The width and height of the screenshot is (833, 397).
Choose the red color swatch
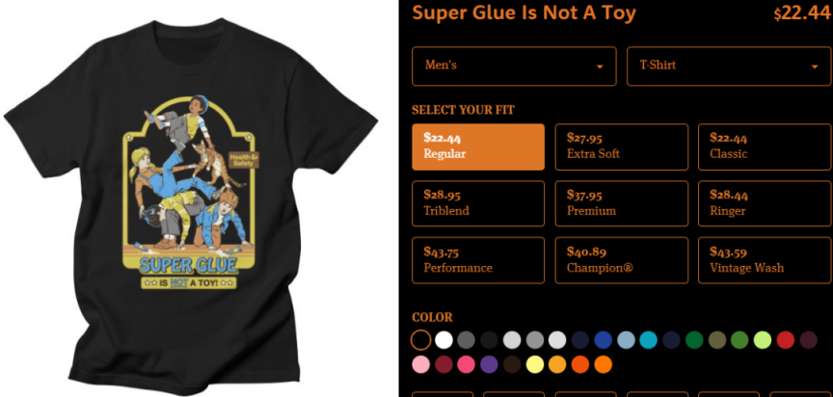coord(785,340)
